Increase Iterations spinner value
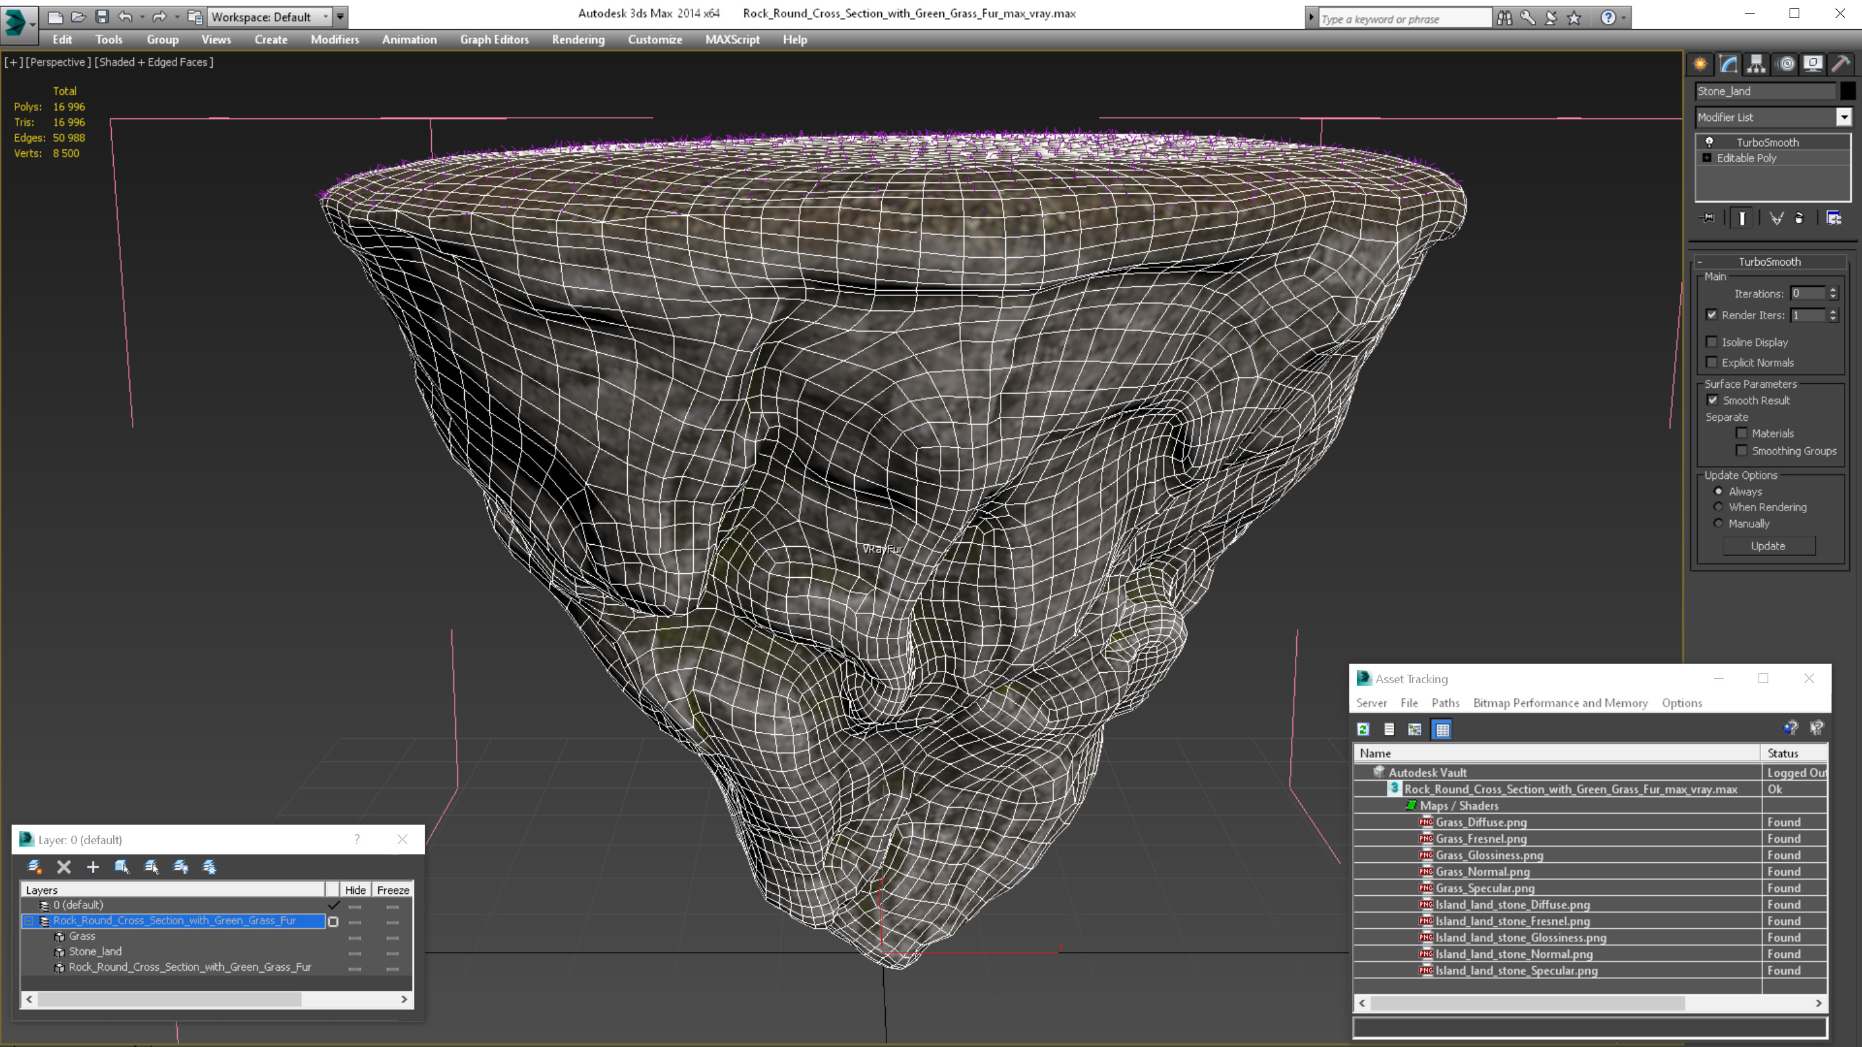The image size is (1862, 1047). tap(1832, 290)
